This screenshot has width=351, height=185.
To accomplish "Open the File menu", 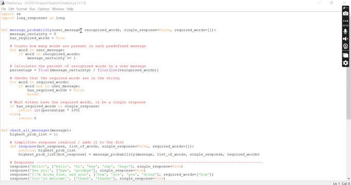I will coord(4,9).
